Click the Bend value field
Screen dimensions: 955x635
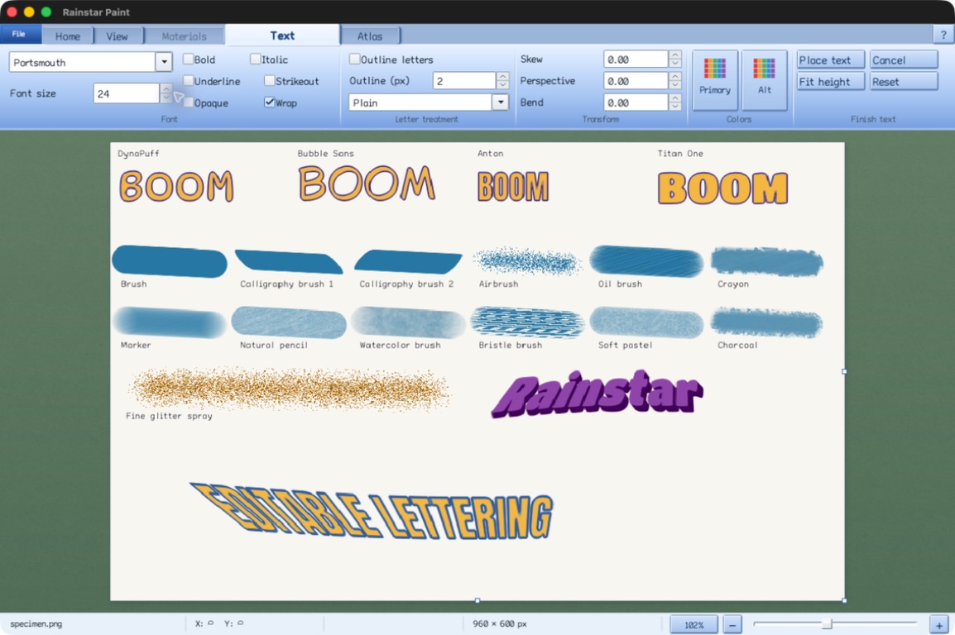(x=636, y=103)
